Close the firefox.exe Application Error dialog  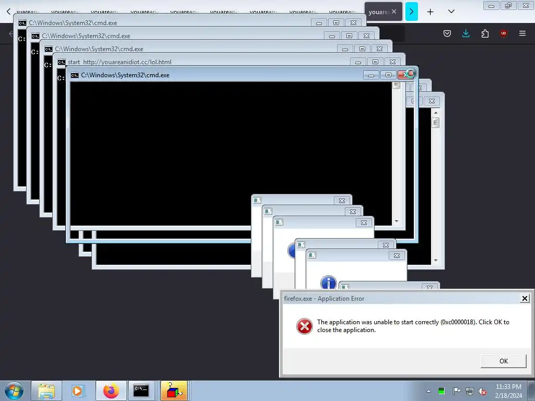pyautogui.click(x=525, y=299)
